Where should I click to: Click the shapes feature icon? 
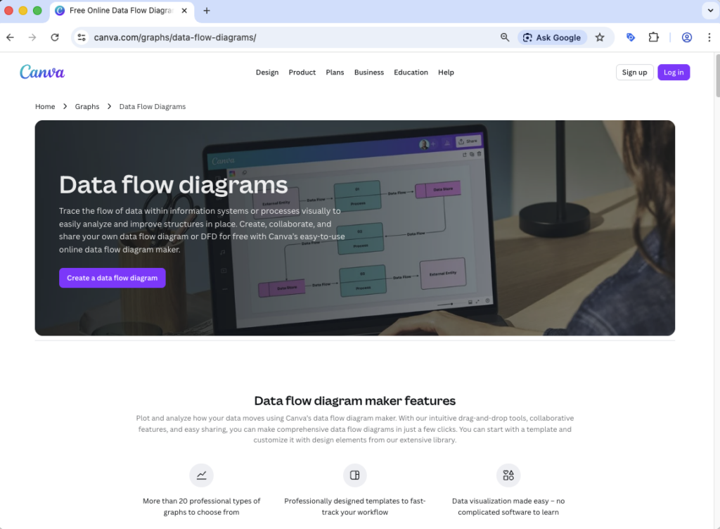coord(508,476)
